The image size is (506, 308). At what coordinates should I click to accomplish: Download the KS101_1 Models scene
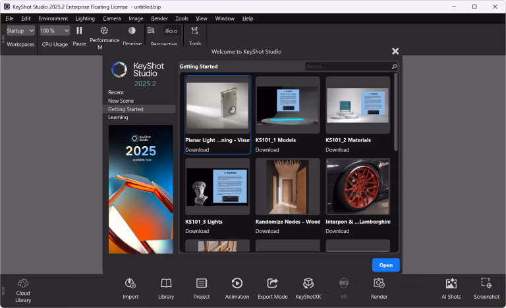(267, 150)
